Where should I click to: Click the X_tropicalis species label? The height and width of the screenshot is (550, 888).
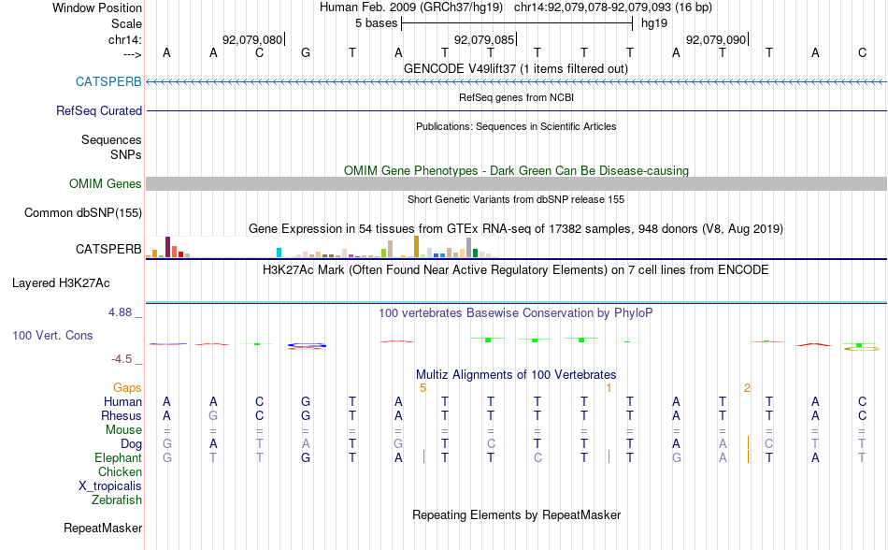coord(110,486)
